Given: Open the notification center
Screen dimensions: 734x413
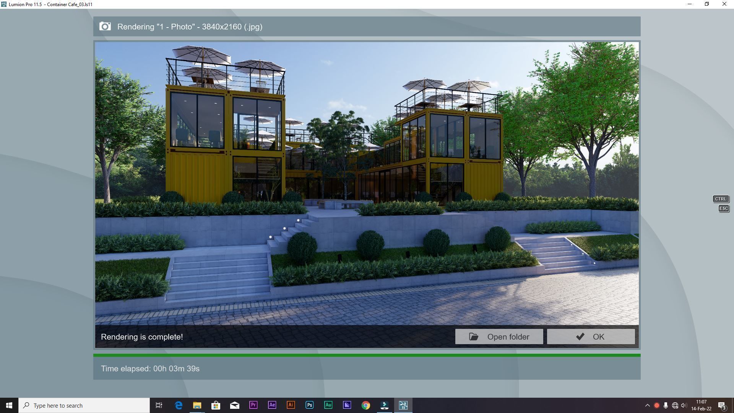Looking at the screenshot, I should [722, 405].
